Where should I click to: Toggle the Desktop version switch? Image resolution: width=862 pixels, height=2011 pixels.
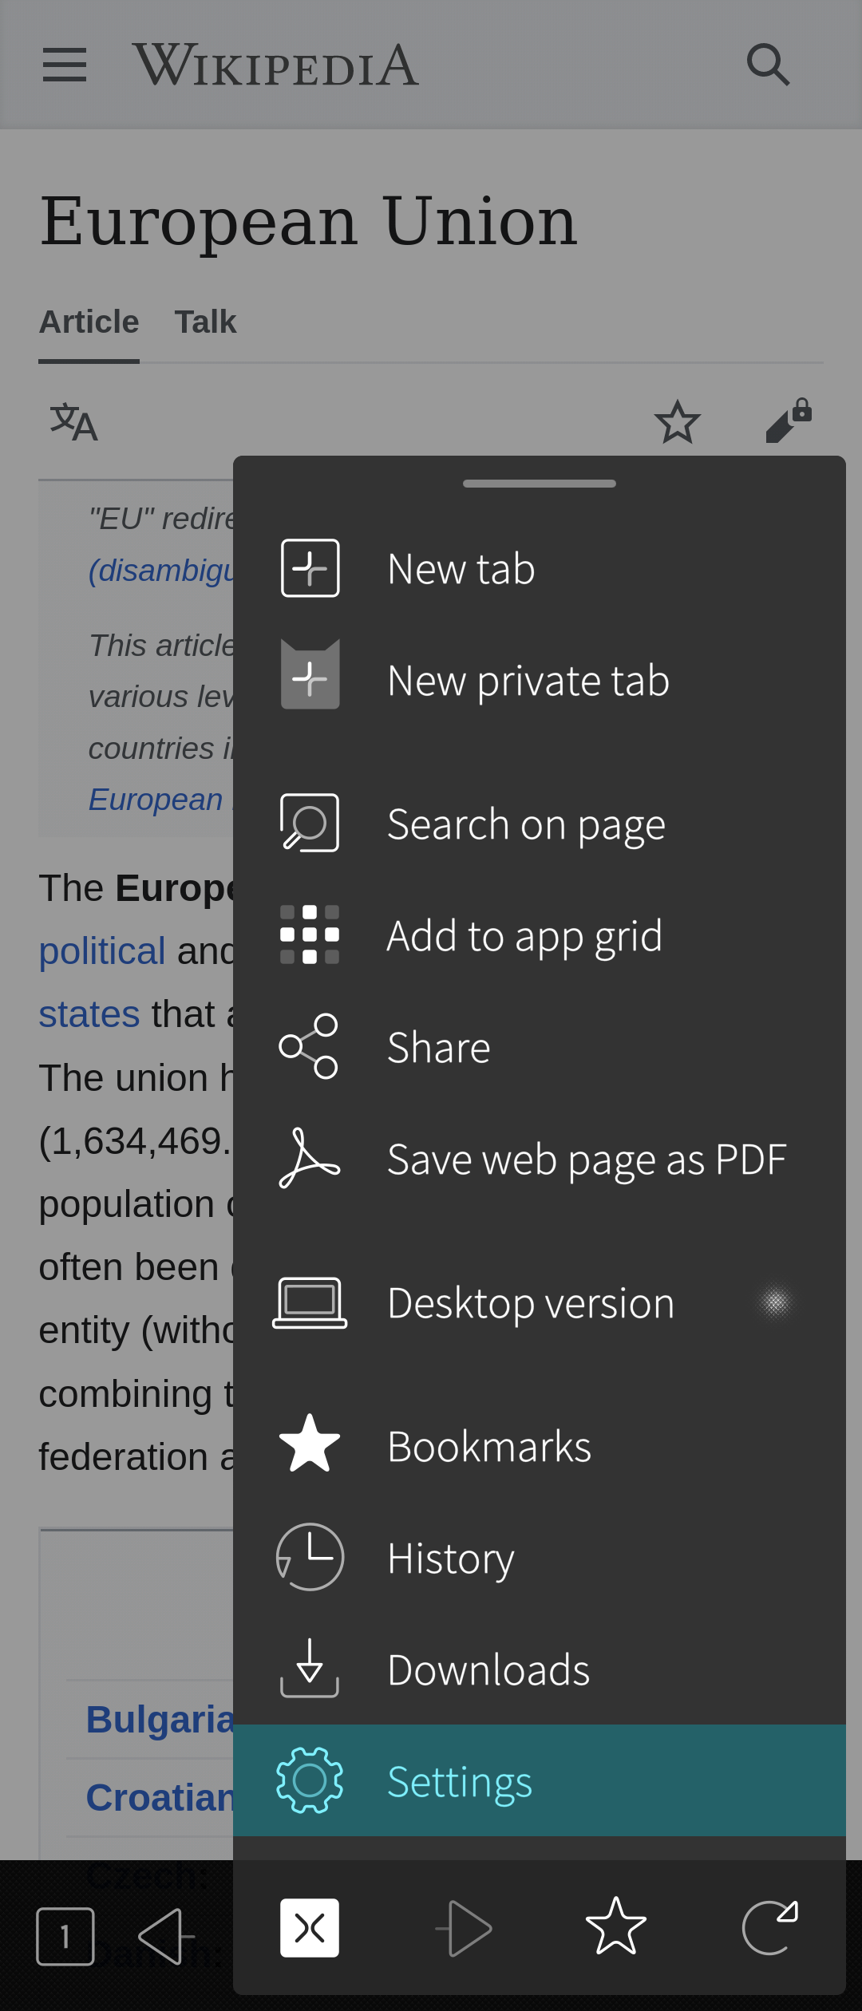click(774, 1302)
